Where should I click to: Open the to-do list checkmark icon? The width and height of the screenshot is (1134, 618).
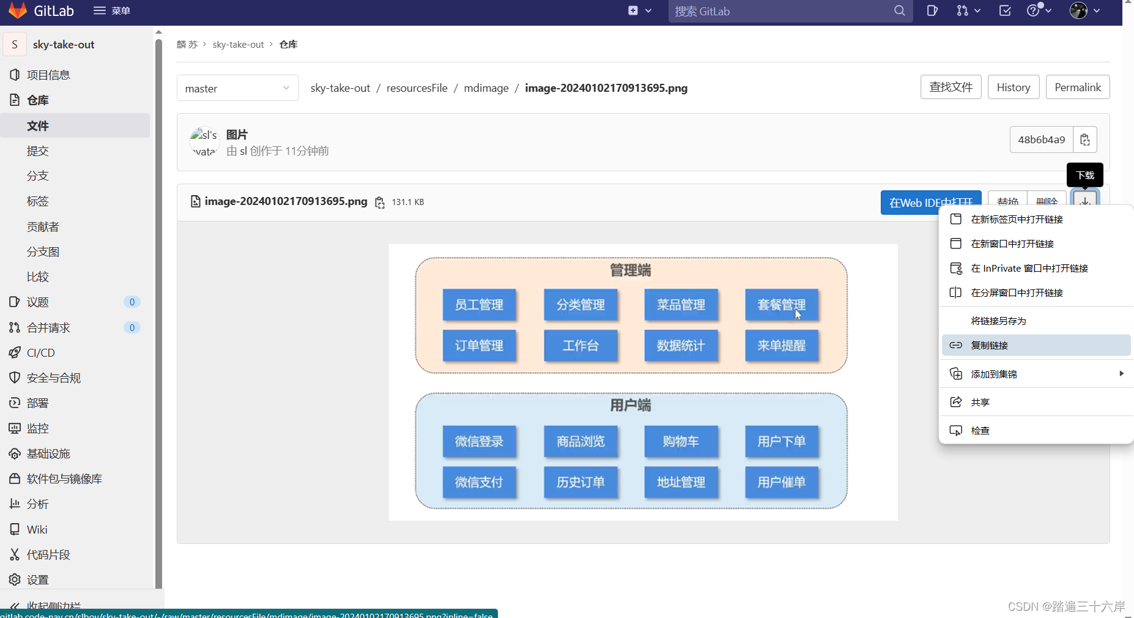coord(1004,10)
